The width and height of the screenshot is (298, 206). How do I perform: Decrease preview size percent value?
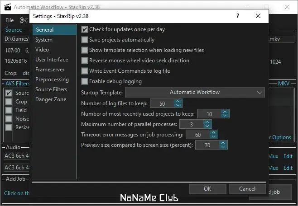click(x=223, y=147)
